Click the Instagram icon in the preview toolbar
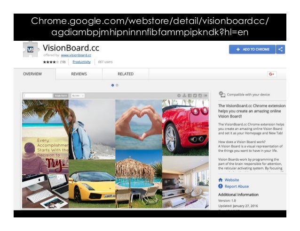Screen dimensions: 300x231 pyautogui.click(x=200, y=96)
